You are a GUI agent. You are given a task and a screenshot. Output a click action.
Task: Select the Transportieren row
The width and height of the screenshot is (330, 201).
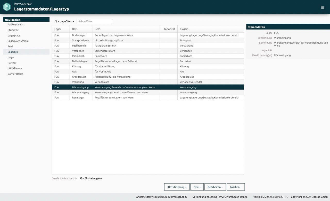(148, 41)
